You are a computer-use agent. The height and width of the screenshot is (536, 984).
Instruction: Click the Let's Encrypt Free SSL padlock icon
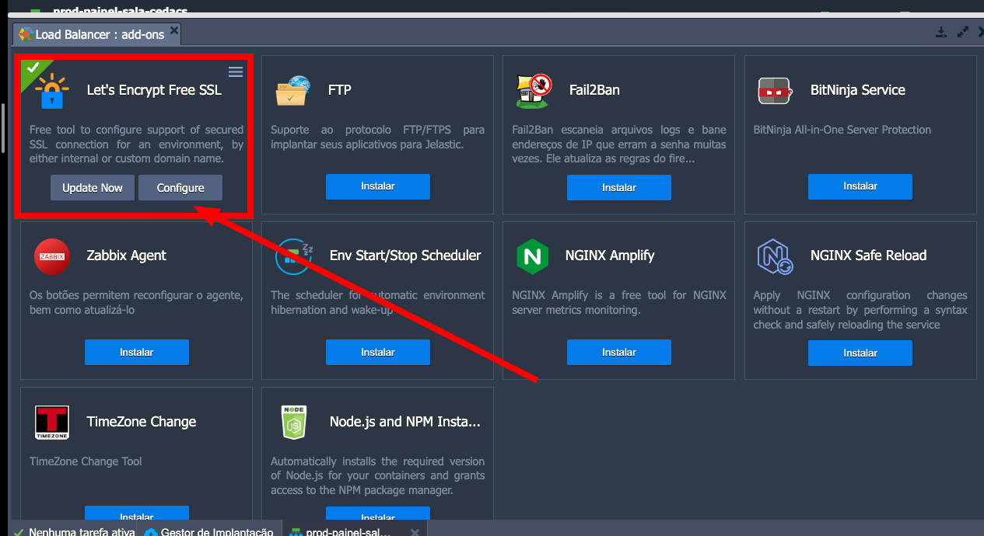[52, 91]
